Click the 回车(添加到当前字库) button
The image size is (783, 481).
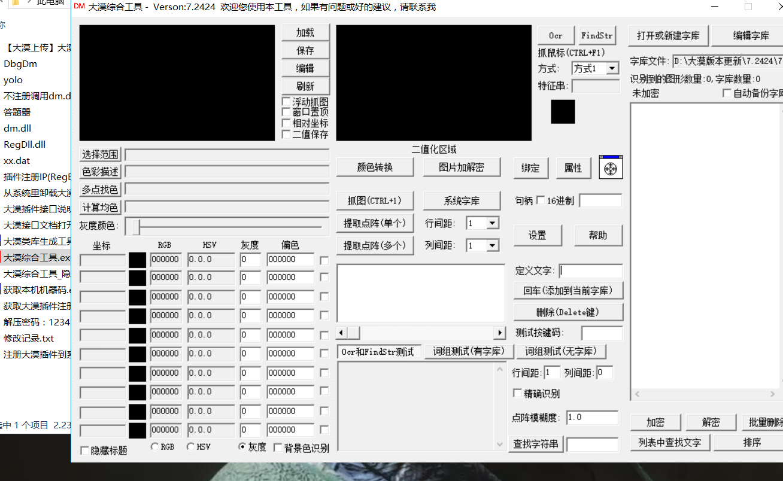click(568, 291)
